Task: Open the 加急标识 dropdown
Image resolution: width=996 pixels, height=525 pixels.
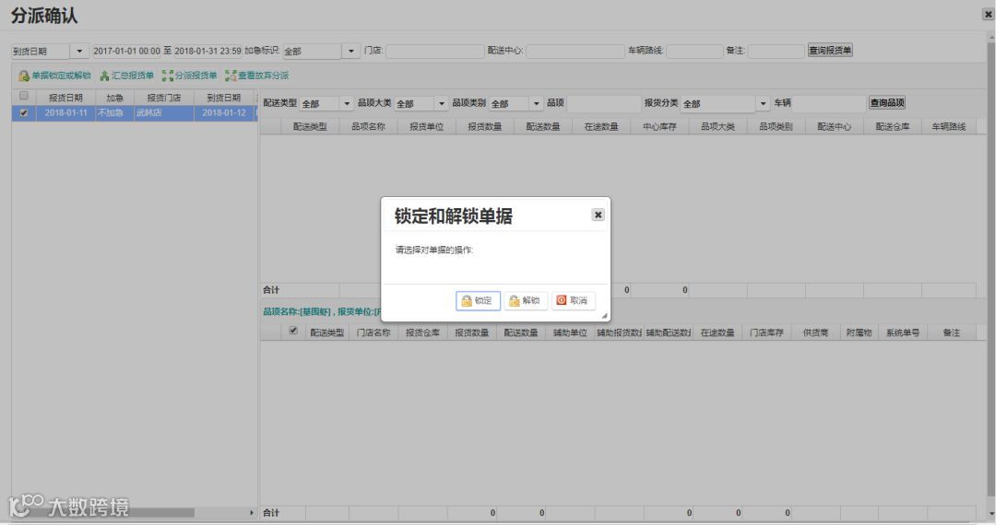Action: click(350, 51)
